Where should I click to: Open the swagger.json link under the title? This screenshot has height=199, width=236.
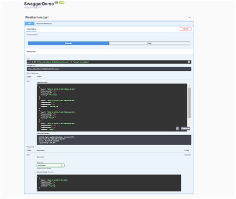click(32, 7)
